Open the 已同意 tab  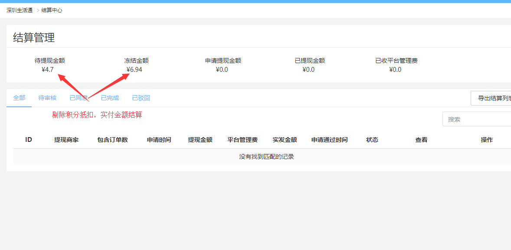click(x=78, y=98)
